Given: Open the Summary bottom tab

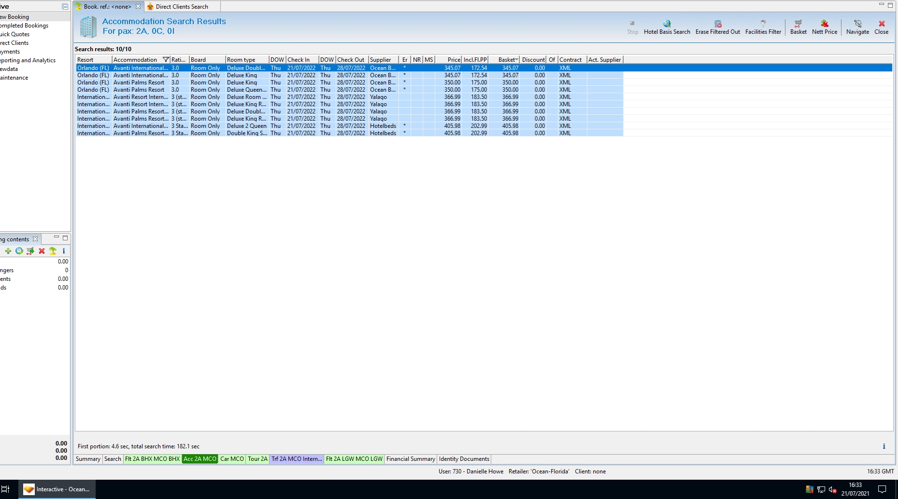Looking at the screenshot, I should [x=88, y=459].
